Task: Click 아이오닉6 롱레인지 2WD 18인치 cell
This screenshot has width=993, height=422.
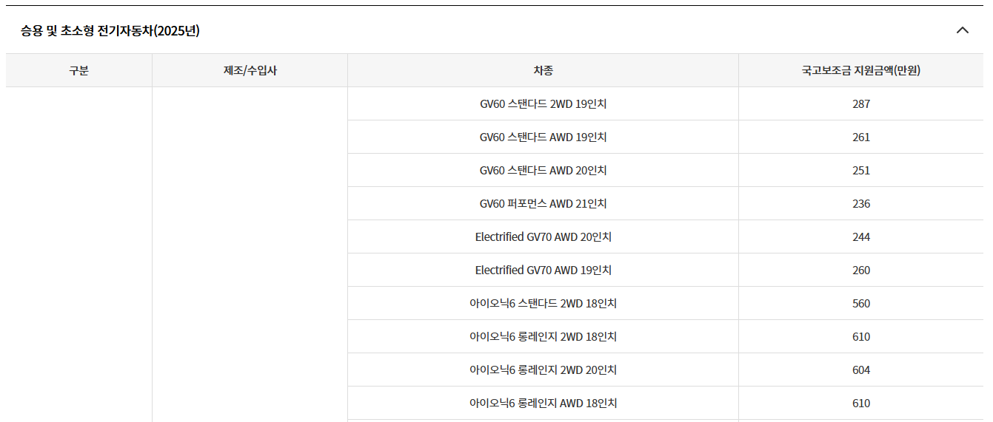Action: click(x=544, y=337)
